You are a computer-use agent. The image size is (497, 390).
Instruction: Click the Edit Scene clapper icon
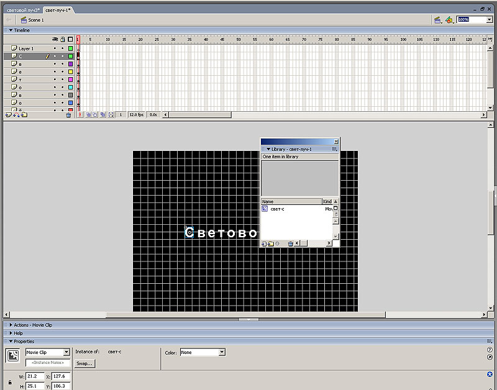[x=438, y=20]
